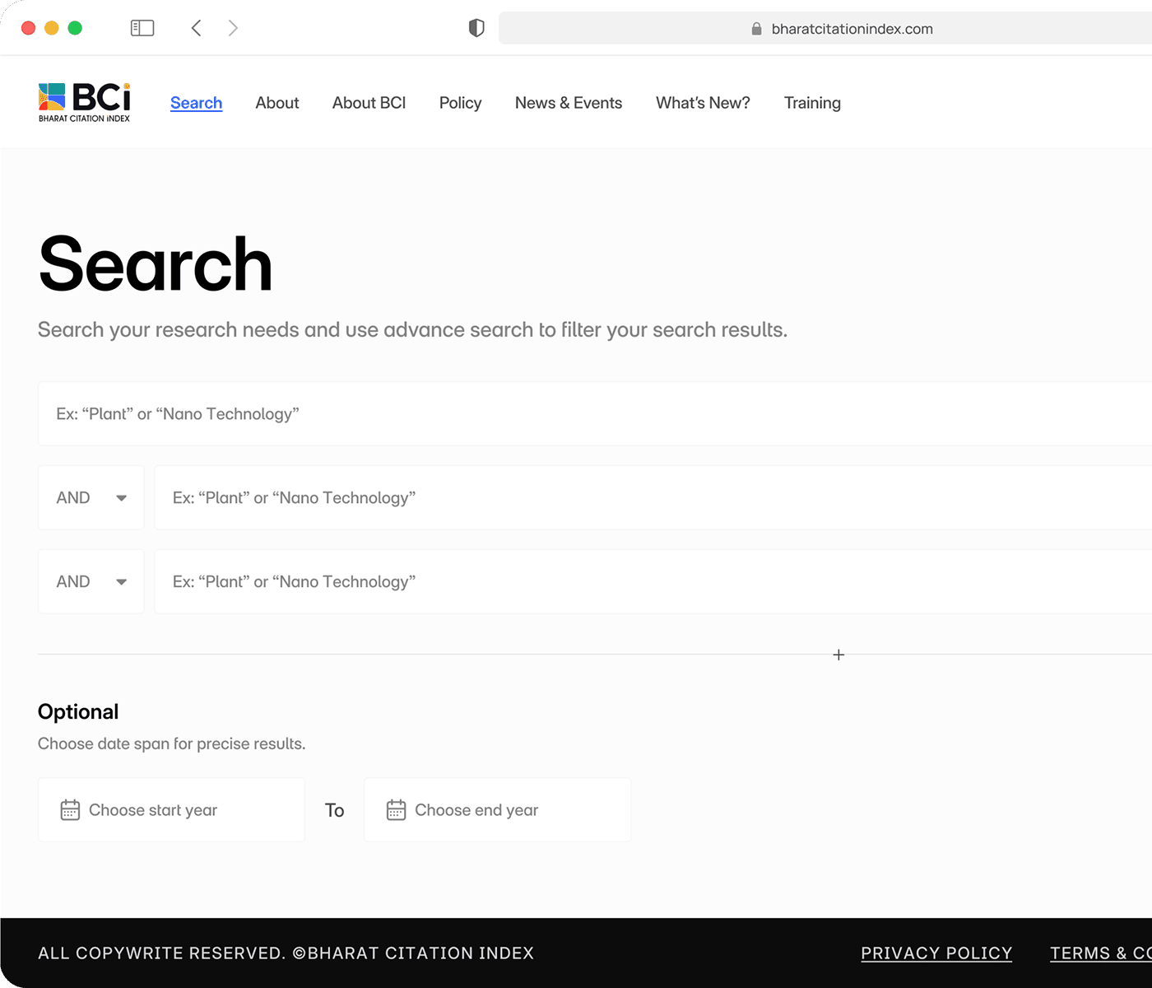
Task: Open the News & Events page
Action: pyautogui.click(x=568, y=103)
